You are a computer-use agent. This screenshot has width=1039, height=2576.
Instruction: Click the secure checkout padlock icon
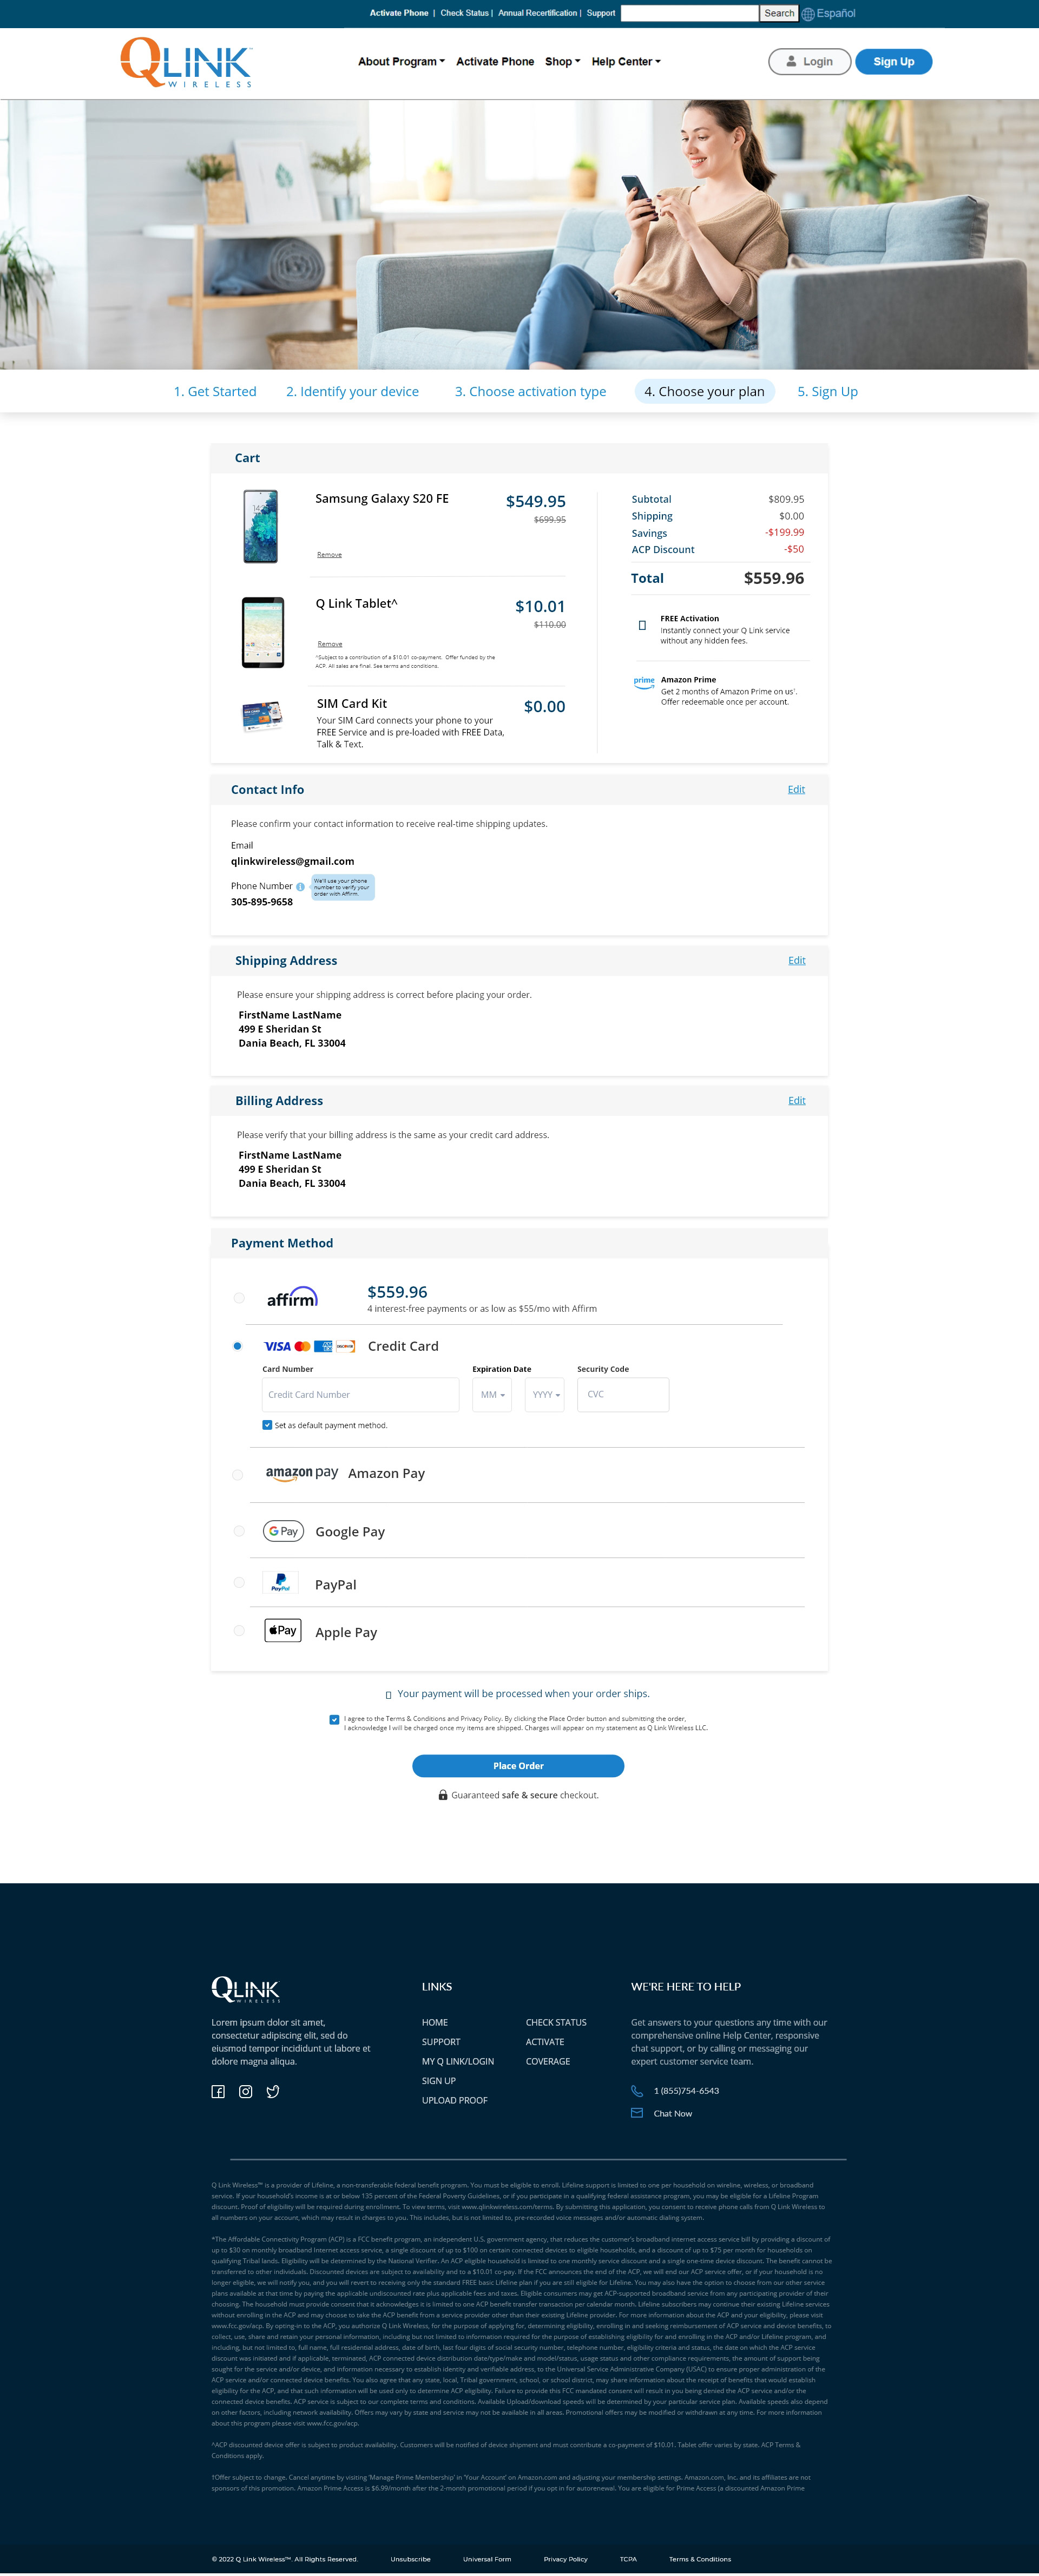(443, 1795)
